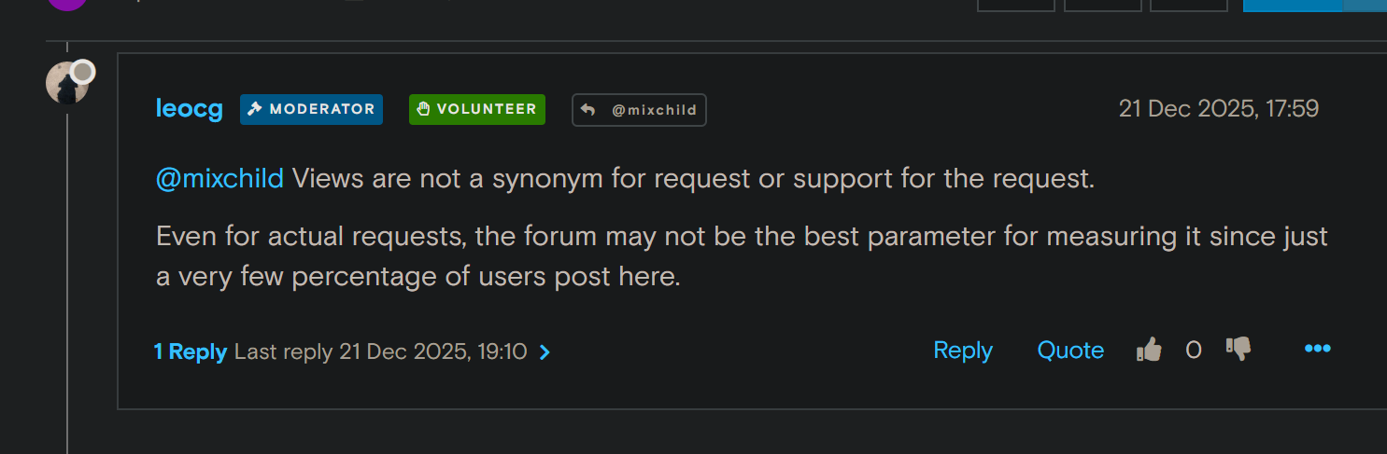
Task: Open the three-dots post tools menu
Action: 1317,350
